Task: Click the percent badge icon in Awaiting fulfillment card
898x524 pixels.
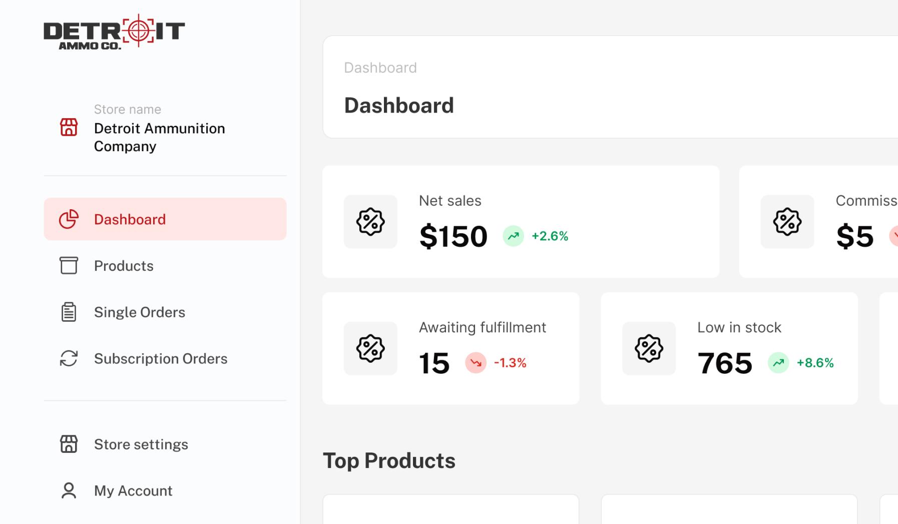Action: 370,348
